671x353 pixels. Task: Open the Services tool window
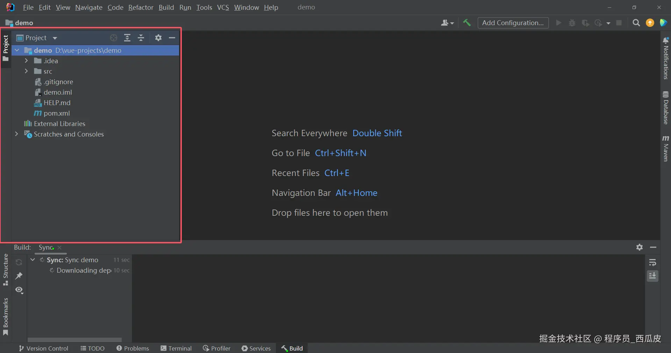click(256, 348)
